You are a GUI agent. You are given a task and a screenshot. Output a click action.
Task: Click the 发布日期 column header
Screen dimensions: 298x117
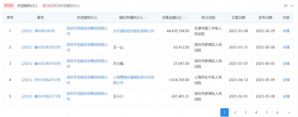tap(265, 18)
